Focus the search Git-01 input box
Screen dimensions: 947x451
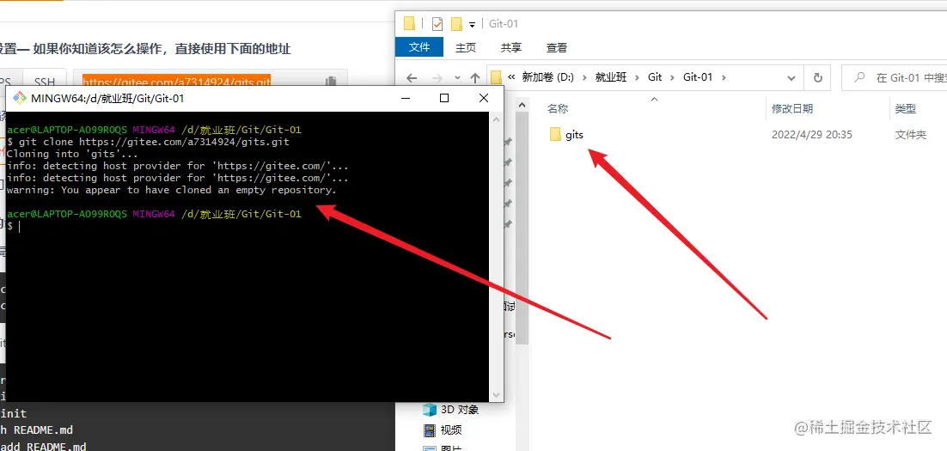click(x=894, y=78)
